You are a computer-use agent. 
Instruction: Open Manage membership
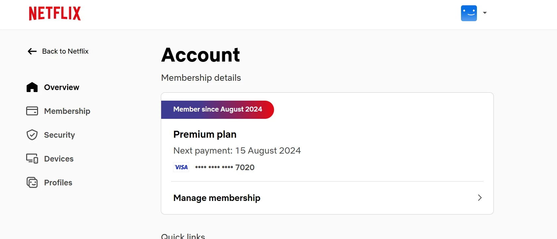327,198
